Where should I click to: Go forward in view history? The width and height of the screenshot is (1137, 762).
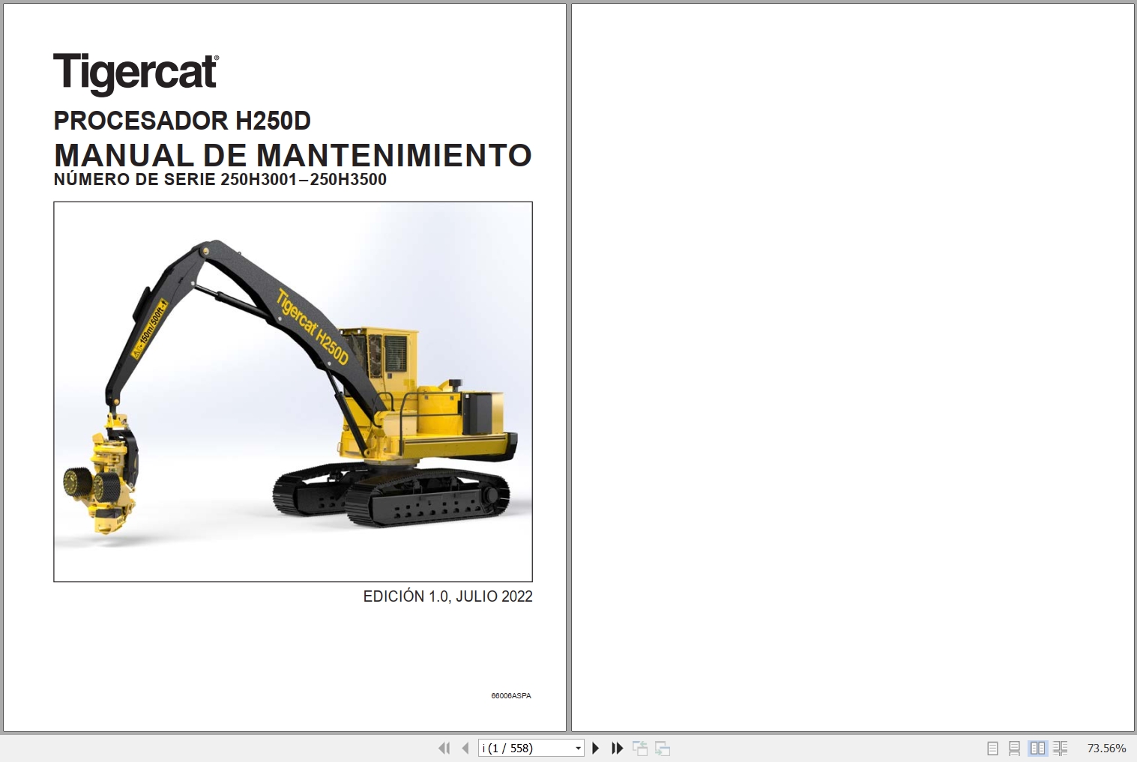click(x=663, y=748)
